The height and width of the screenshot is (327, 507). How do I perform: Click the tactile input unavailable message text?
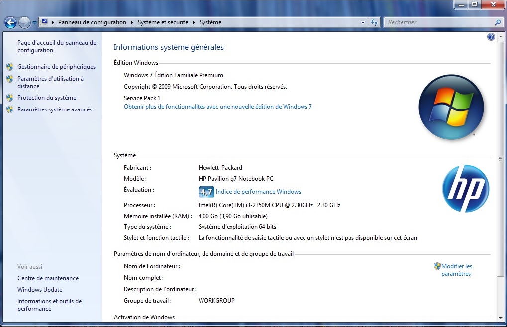[x=307, y=238]
